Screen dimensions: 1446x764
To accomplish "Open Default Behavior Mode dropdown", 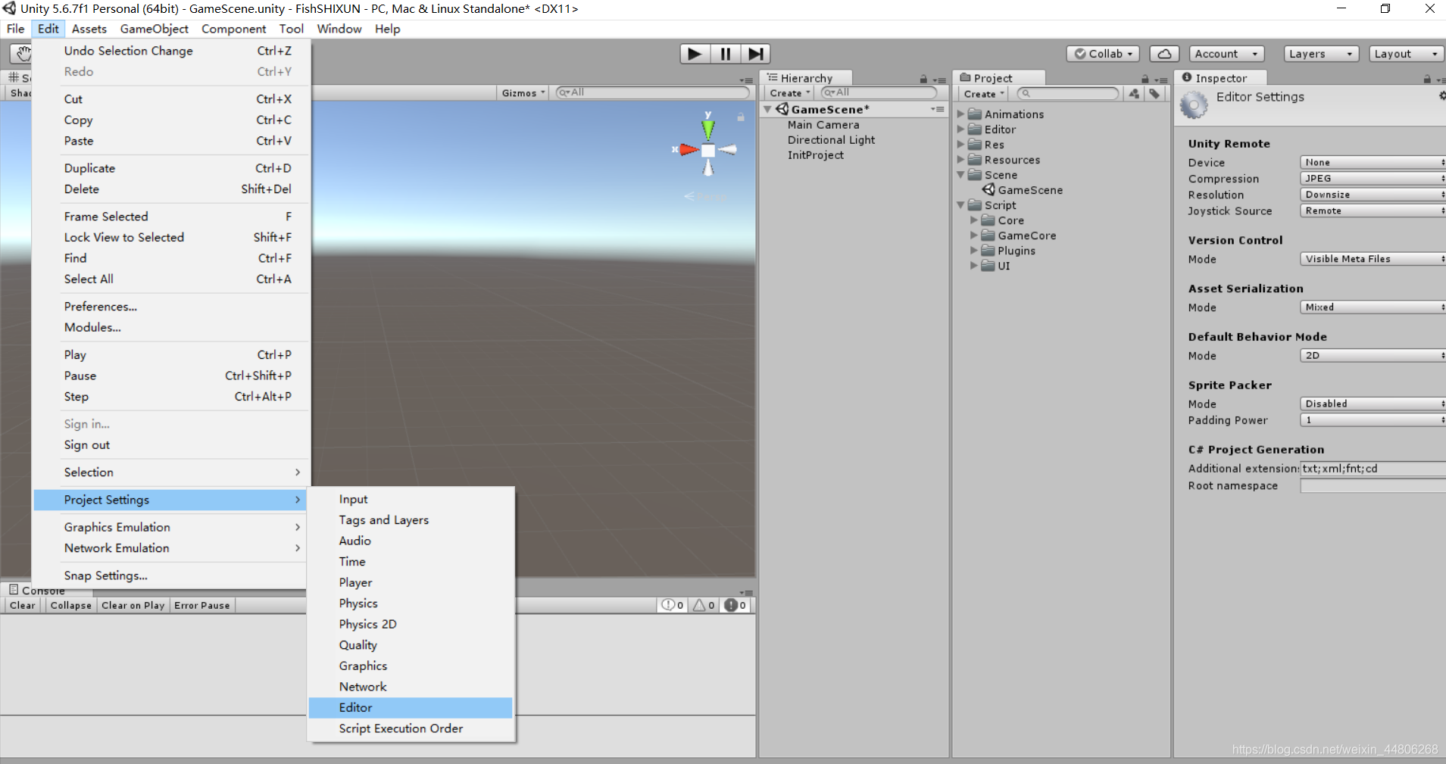I will click(x=1373, y=355).
